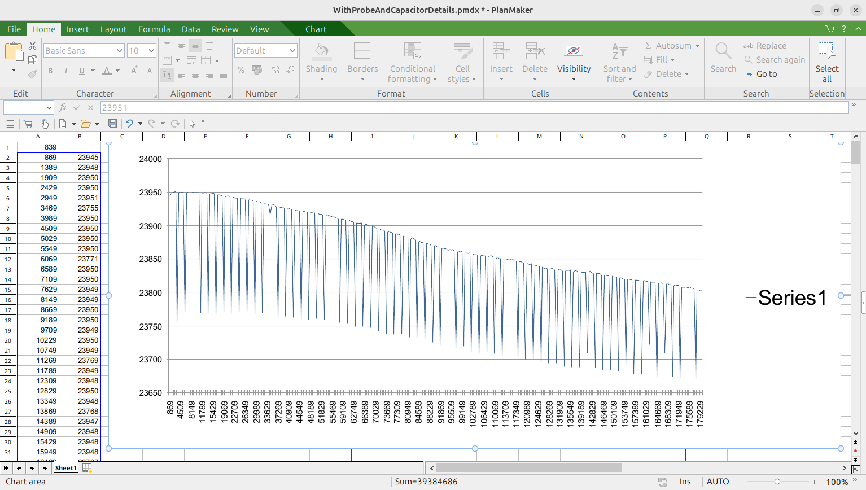Screen dimensions: 866x490
Task: Click the Series1 chart legend
Action: point(786,297)
